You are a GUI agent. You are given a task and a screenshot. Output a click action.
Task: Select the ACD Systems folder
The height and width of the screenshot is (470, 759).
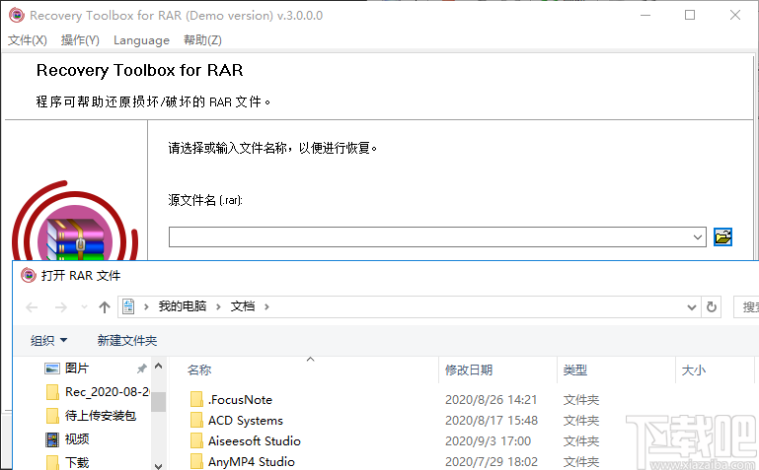point(246,421)
